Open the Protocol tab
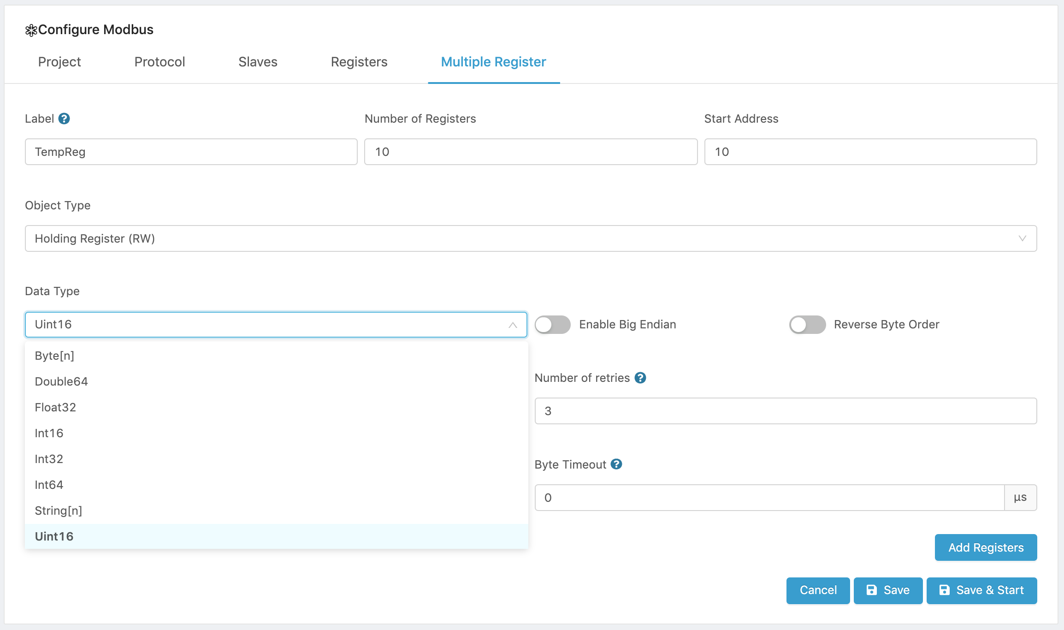Viewport: 1064px width, 630px height. click(x=160, y=62)
